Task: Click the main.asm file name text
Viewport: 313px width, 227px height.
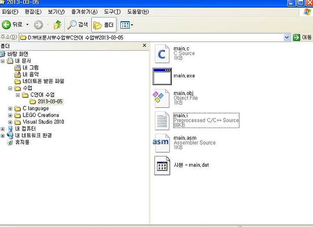Action: coord(185,138)
